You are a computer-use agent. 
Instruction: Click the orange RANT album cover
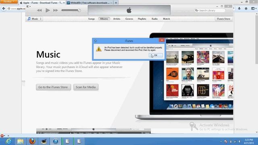[172, 74]
